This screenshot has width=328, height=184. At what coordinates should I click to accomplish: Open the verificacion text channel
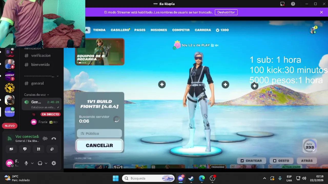coord(41,55)
